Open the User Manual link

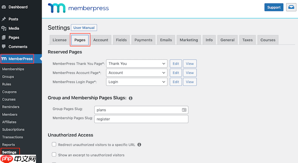(x=84, y=28)
